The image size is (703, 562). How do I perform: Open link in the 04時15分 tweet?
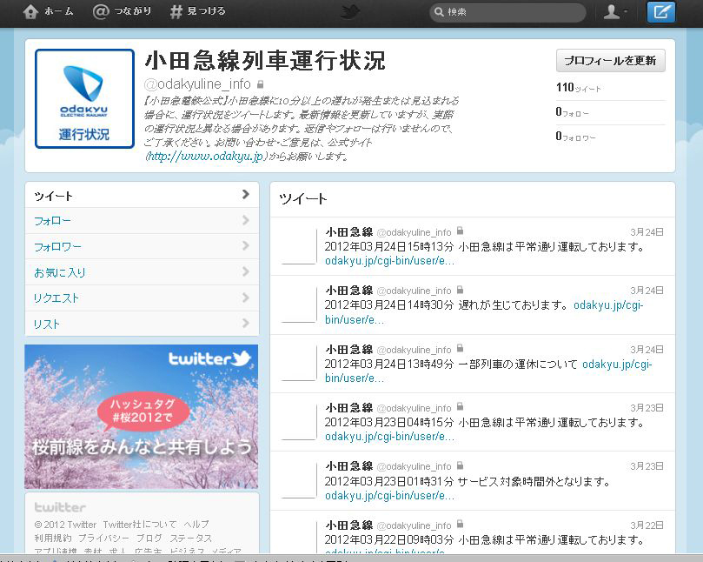pyautogui.click(x=389, y=437)
